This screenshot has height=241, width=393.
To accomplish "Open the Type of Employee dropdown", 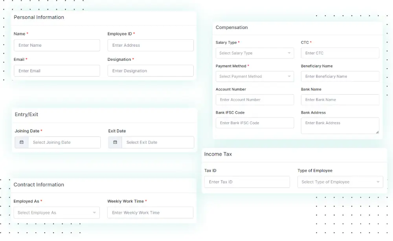I will click(x=378, y=182).
